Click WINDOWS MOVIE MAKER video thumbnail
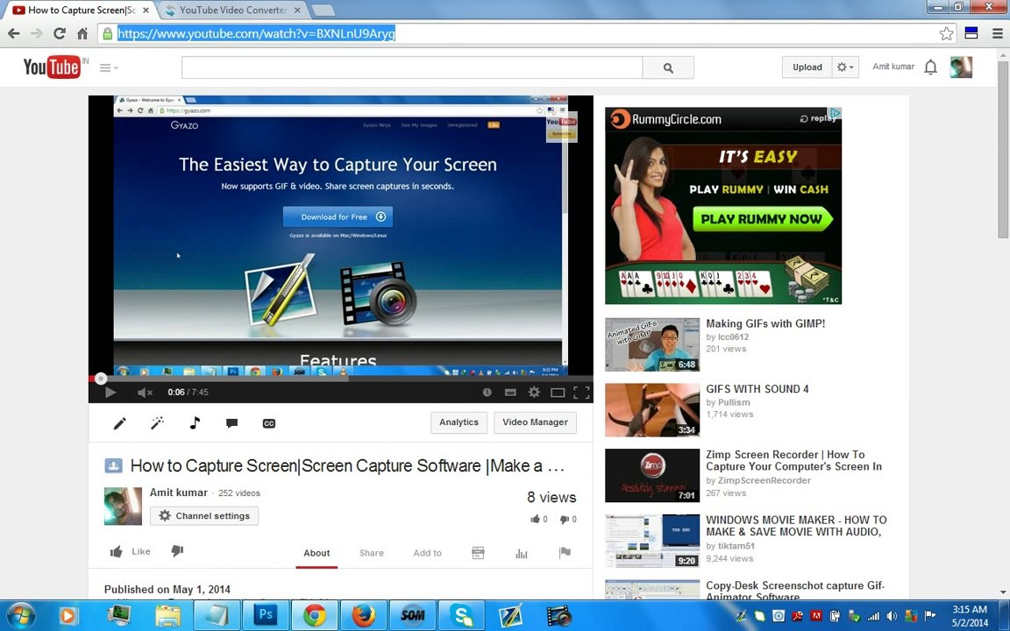The image size is (1010, 631). (x=652, y=541)
